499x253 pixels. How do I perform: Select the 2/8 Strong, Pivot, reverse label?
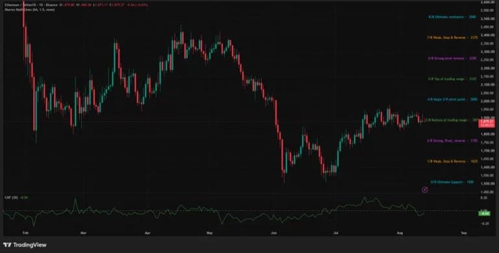click(x=452, y=141)
